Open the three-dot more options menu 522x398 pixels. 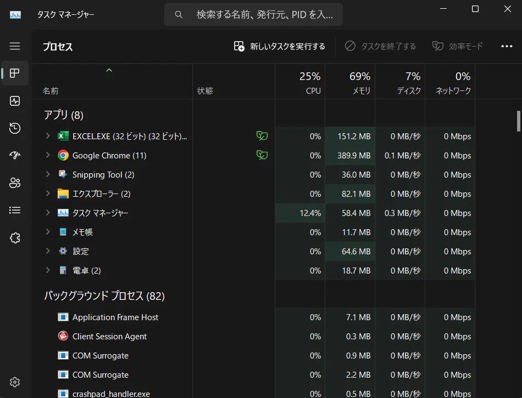click(x=507, y=46)
